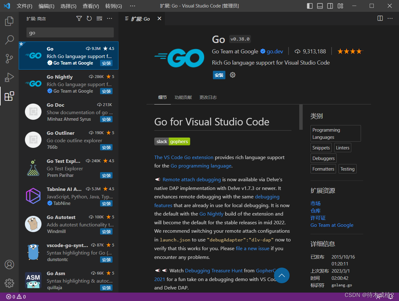Open notifications bell in status bar
The height and width of the screenshot is (301, 399).
click(x=391, y=297)
